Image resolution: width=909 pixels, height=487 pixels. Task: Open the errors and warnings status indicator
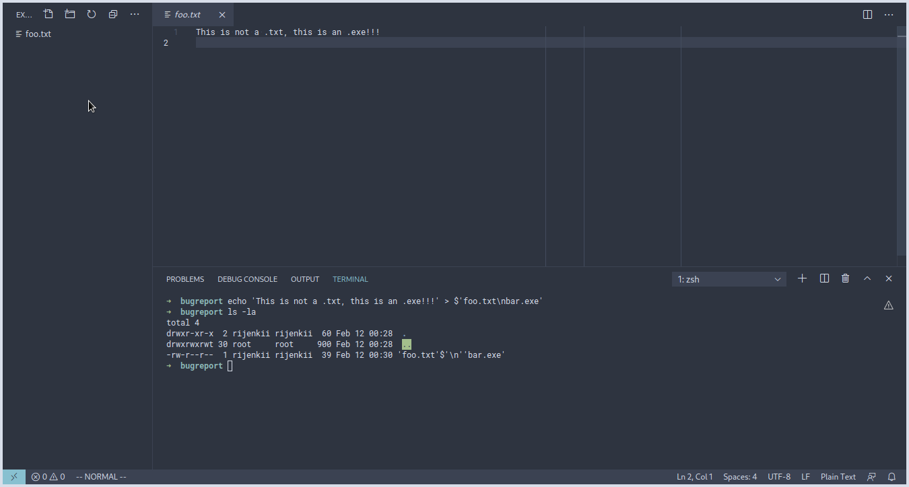tap(48, 476)
